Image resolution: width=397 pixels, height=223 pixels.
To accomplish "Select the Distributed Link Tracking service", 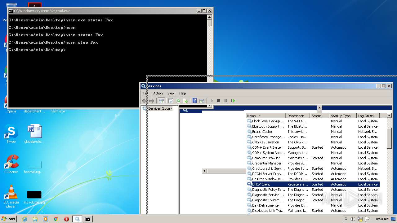I will [x=313, y=211].
